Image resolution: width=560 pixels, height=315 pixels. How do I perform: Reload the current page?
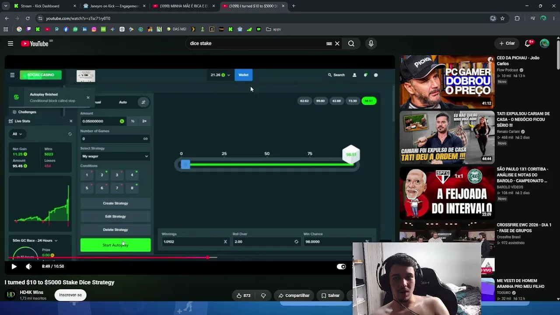[x=28, y=18]
